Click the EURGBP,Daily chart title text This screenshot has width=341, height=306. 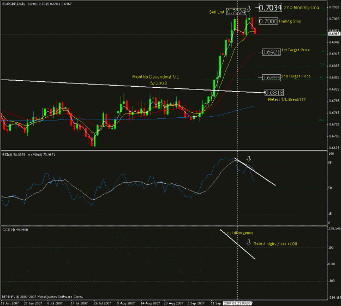[x=14, y=4]
